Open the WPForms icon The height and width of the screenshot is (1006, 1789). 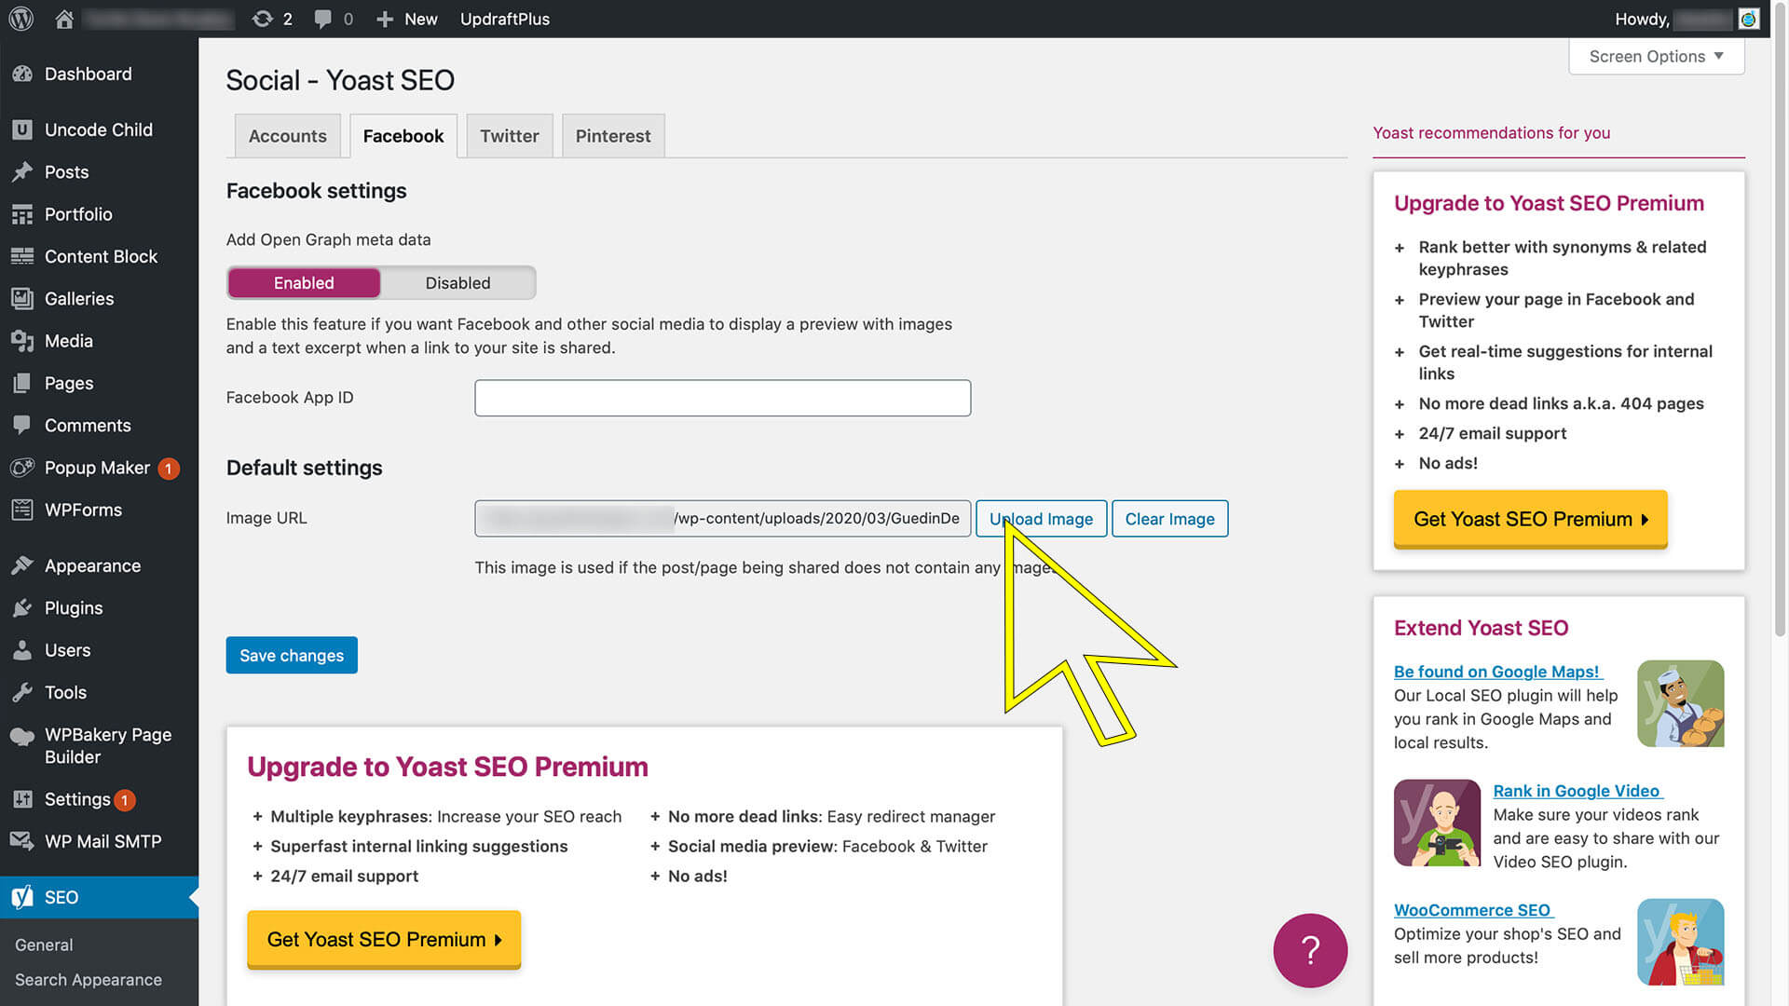[x=22, y=510]
